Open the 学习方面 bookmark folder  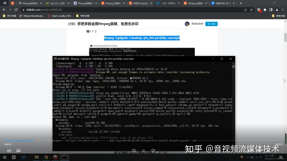[x=10, y=16]
